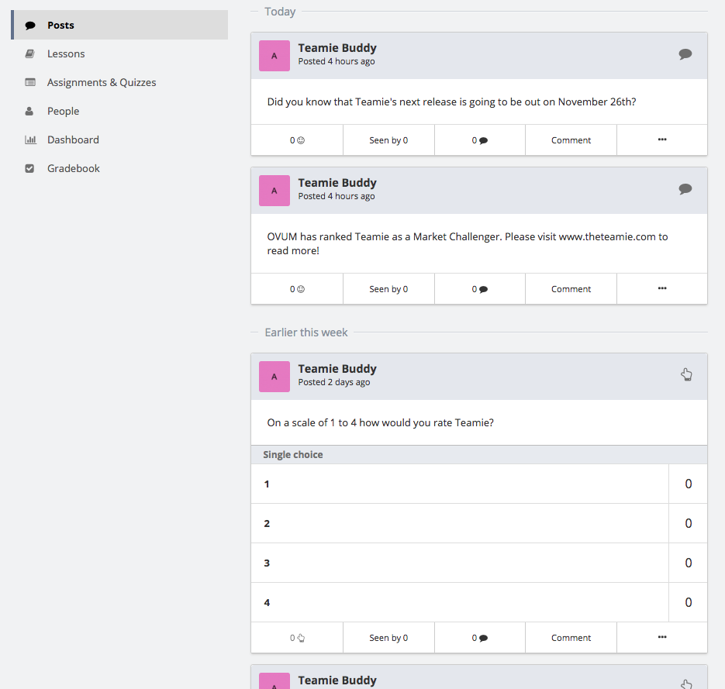The width and height of the screenshot is (725, 689).
Task: Click pointing hand icon on poll post header
Action: 687,374
